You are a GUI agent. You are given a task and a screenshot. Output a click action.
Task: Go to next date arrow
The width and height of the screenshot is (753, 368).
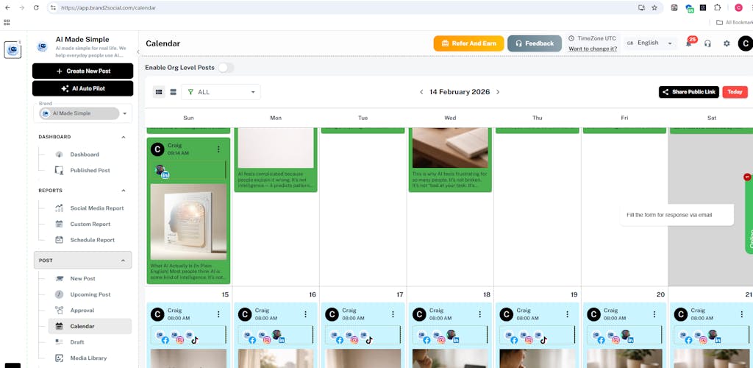pyautogui.click(x=498, y=92)
